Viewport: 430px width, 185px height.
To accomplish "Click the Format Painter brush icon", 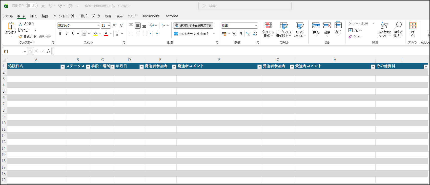I will 21,37.
